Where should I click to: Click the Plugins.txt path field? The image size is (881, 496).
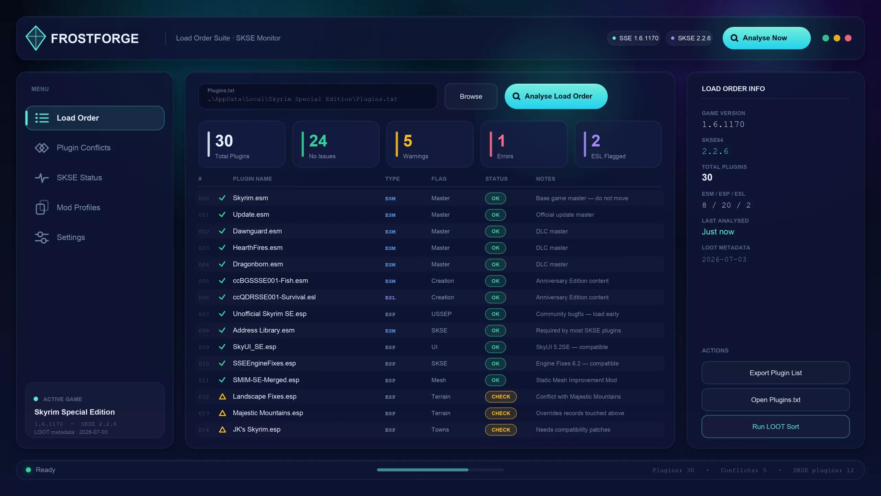pyautogui.click(x=318, y=96)
